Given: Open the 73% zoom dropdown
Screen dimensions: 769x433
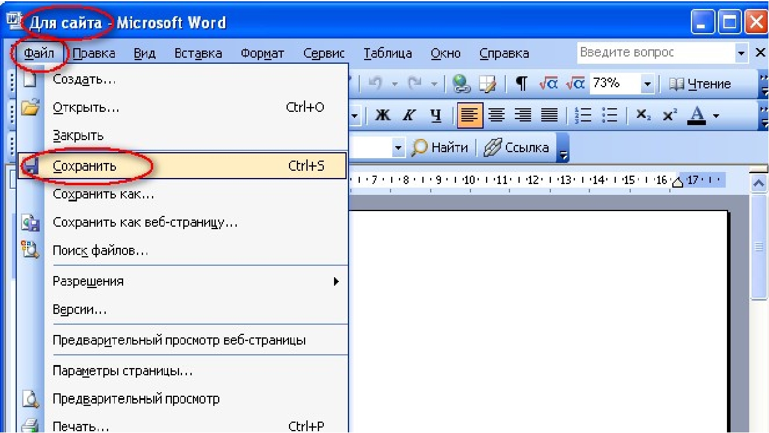Looking at the screenshot, I should pyautogui.click(x=648, y=84).
